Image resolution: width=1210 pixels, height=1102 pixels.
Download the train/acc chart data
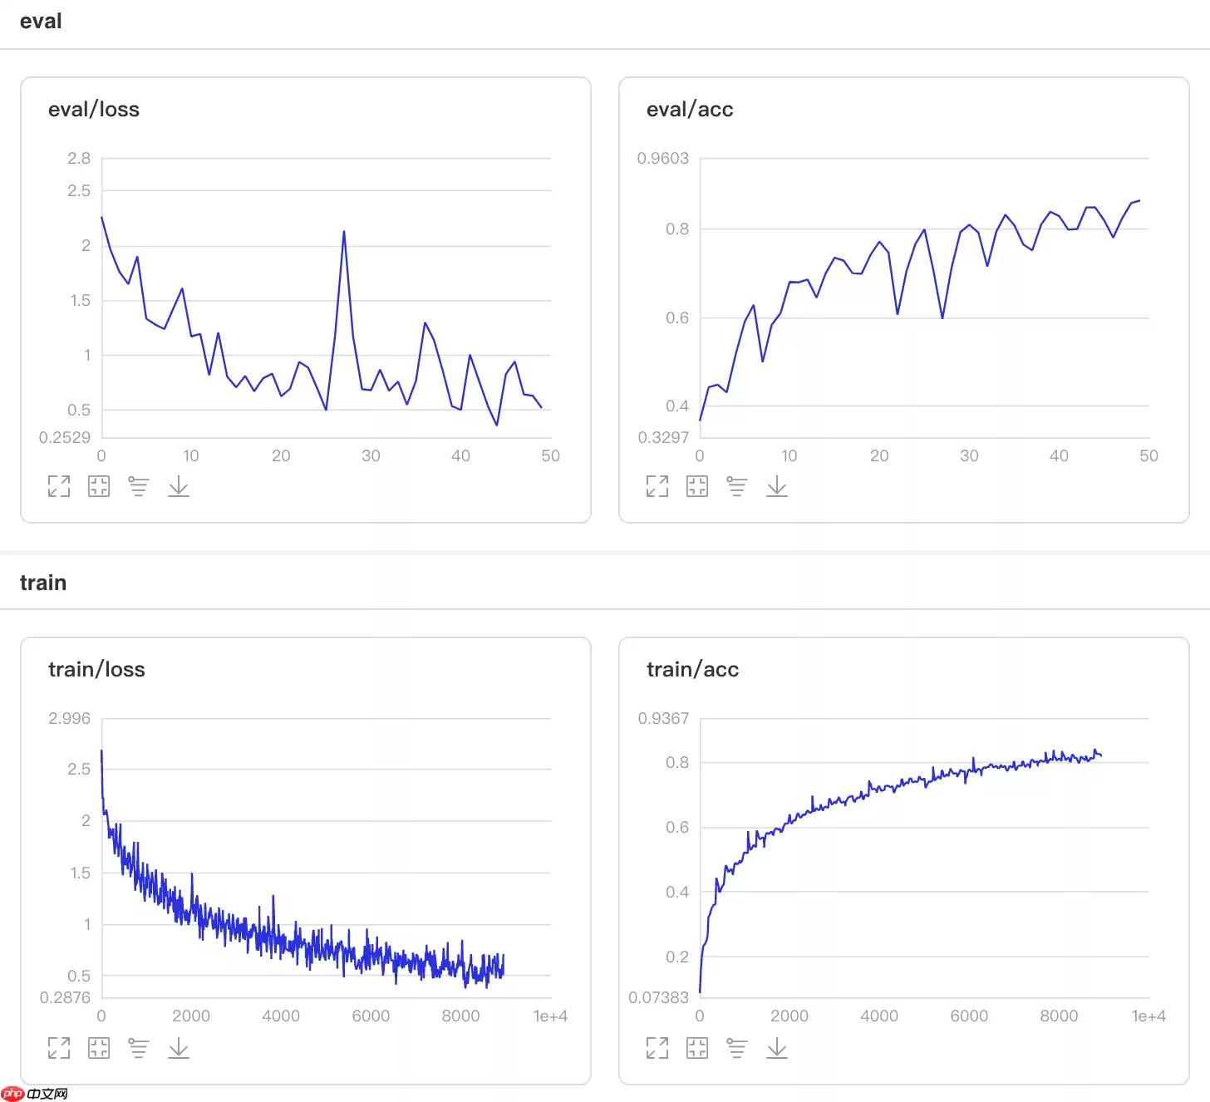pos(777,1048)
